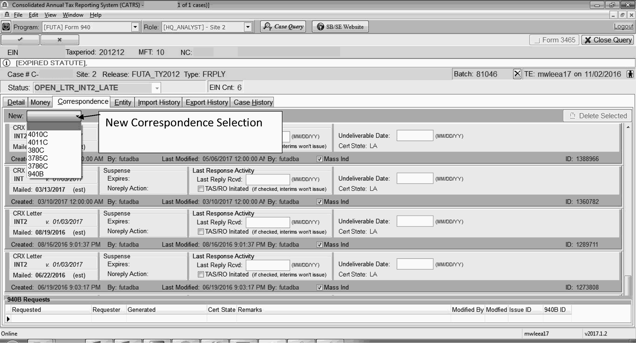The height and width of the screenshot is (343, 636).
Task: Click the X cancel toolbar button
Action: point(59,40)
